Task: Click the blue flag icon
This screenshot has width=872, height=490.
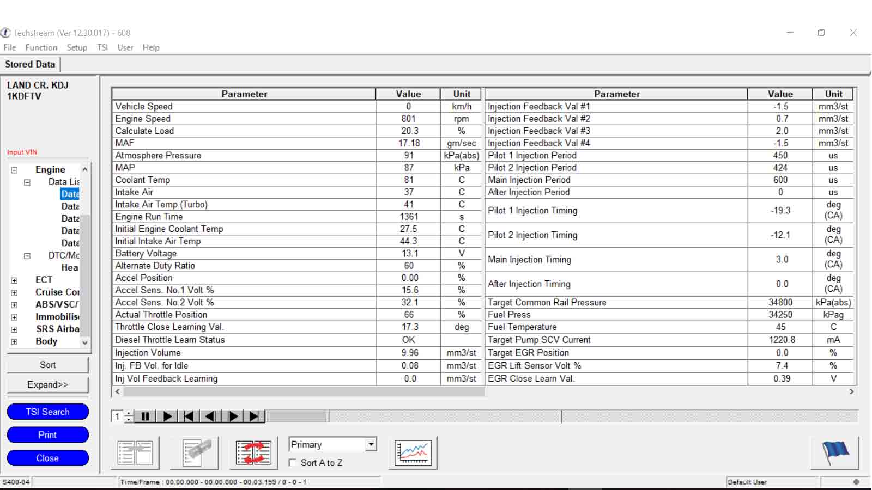Action: coord(834,453)
